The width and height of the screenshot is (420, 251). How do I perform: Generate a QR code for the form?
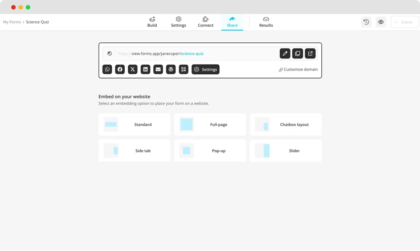[183, 69]
